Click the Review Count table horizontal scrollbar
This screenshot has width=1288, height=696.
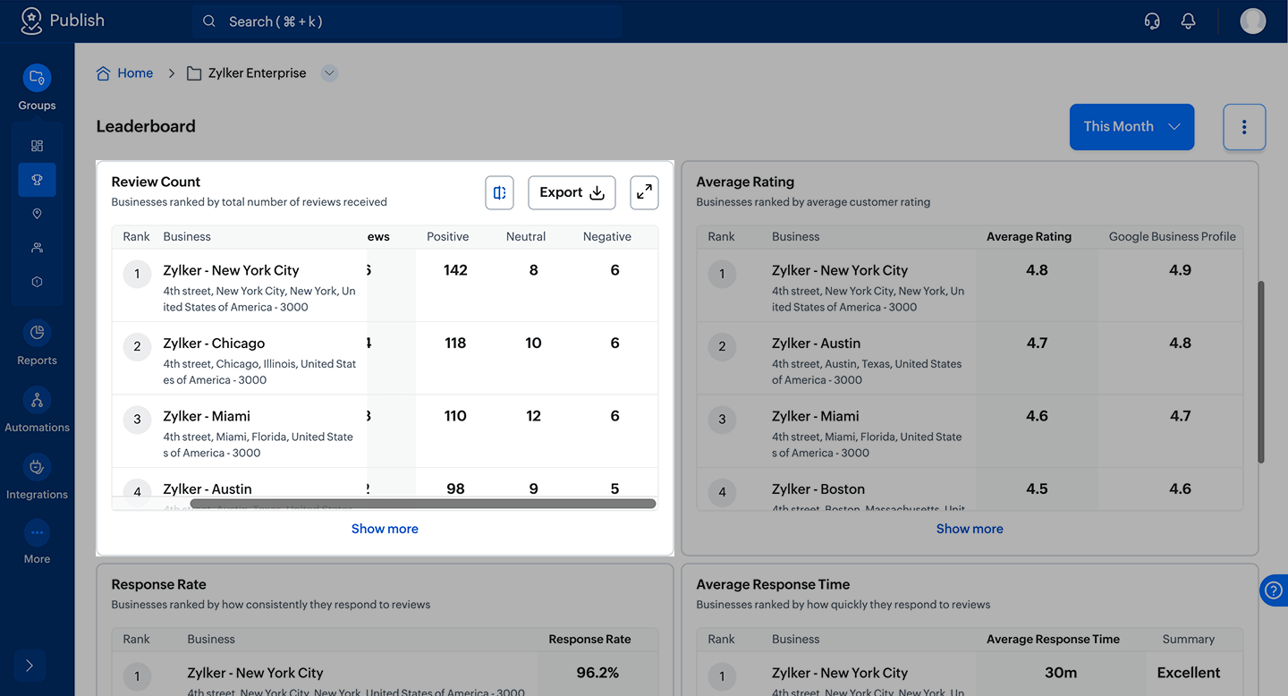pos(422,504)
